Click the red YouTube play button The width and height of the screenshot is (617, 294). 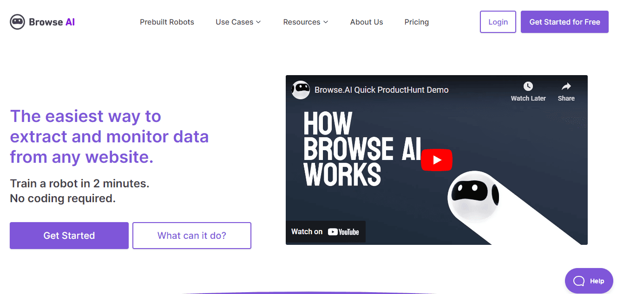(436, 160)
